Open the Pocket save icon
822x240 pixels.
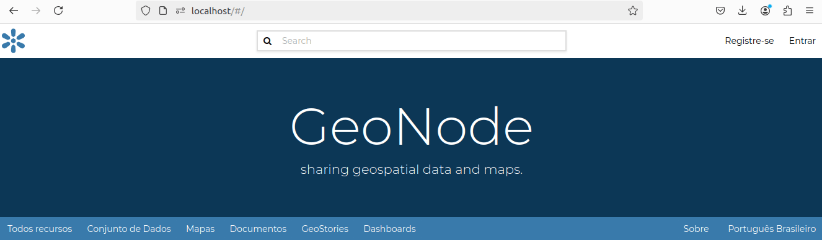click(720, 11)
